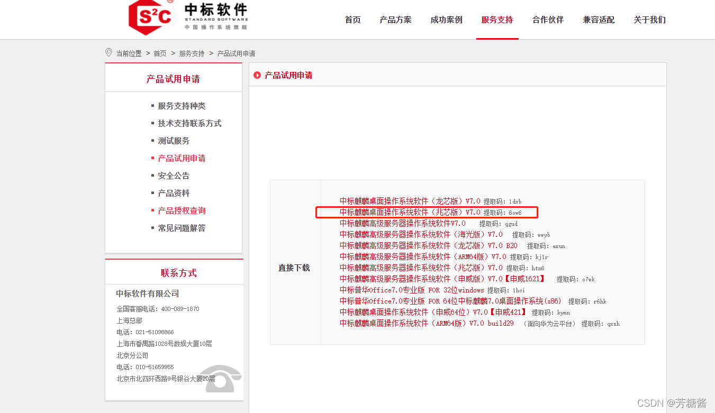Open the 首页 nav menu item

click(353, 20)
